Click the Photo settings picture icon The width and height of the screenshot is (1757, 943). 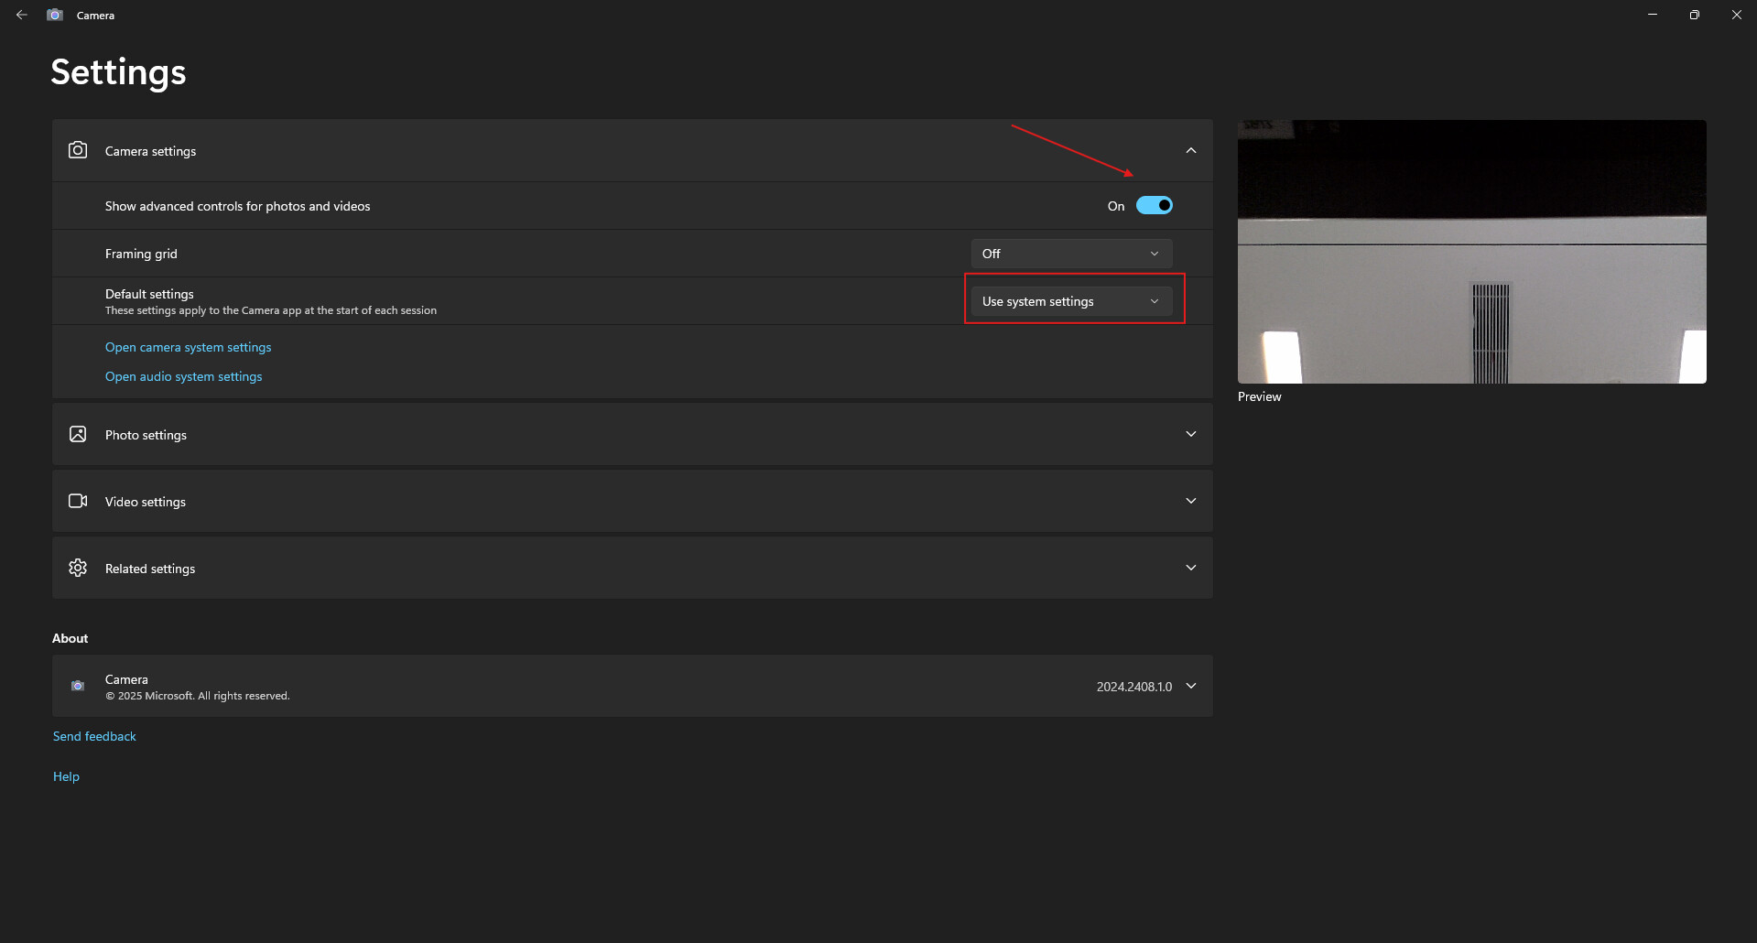(78, 434)
